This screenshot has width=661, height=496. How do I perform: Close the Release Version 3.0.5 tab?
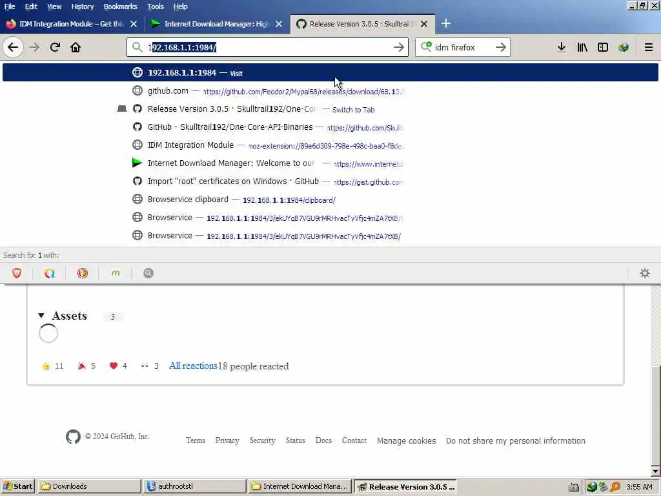point(424,24)
